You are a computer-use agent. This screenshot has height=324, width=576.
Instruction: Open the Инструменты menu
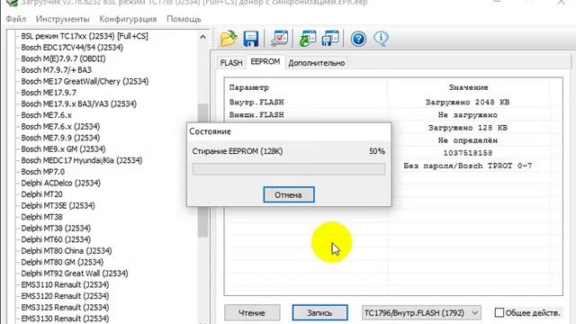(x=63, y=19)
